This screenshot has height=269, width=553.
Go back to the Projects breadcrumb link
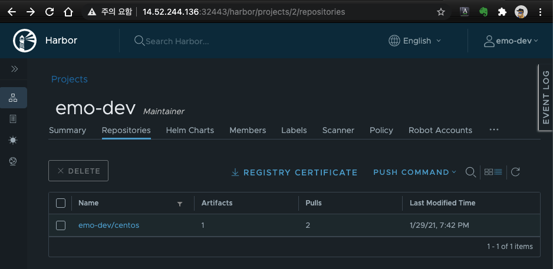click(69, 79)
